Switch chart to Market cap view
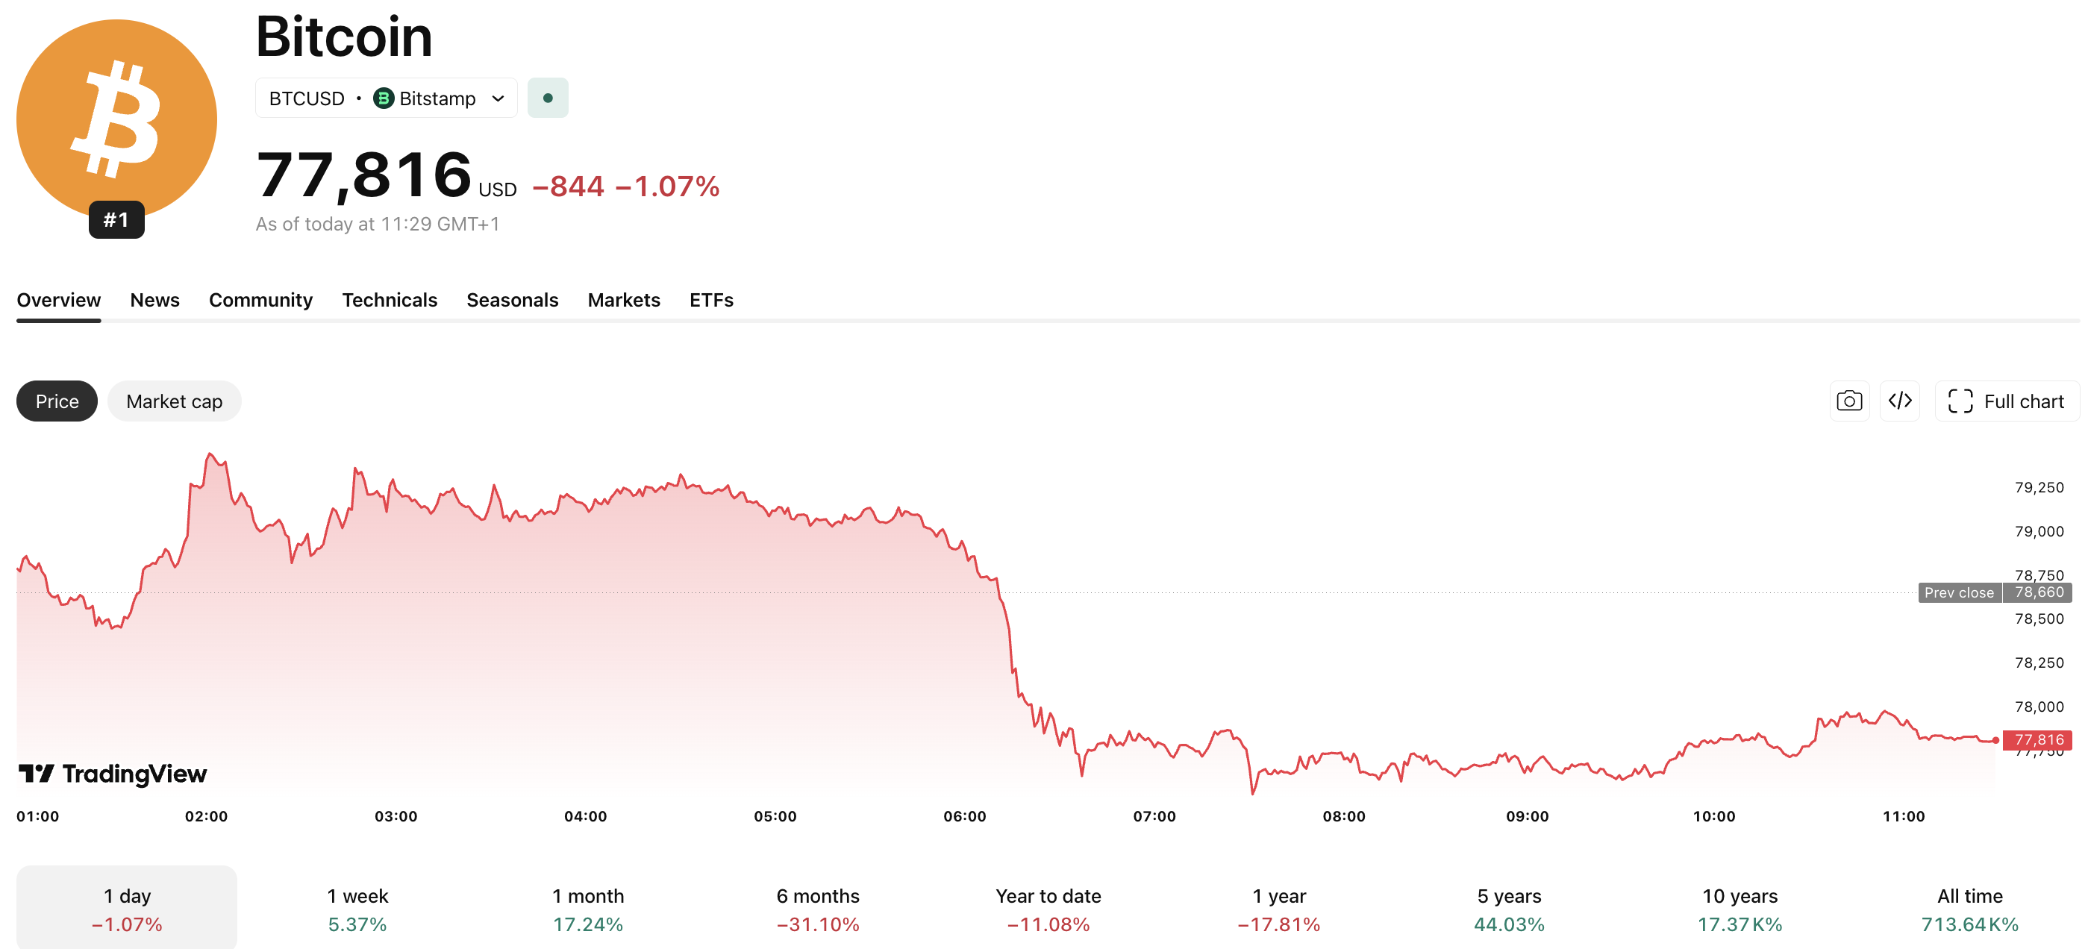 [173, 401]
